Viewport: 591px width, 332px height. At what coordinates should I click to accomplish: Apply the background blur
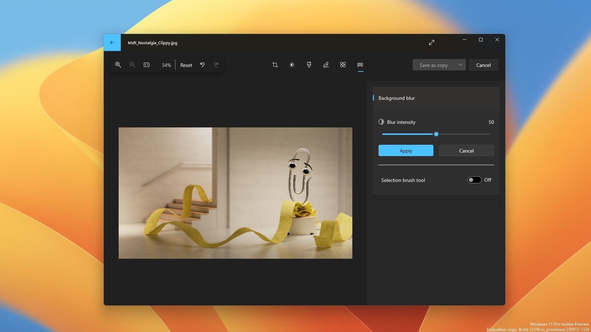click(406, 150)
